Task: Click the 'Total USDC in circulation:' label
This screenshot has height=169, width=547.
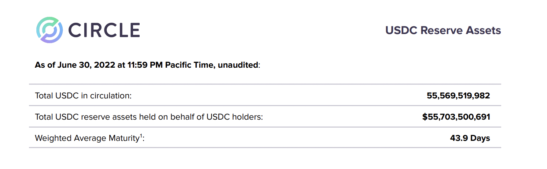Action: [83, 96]
